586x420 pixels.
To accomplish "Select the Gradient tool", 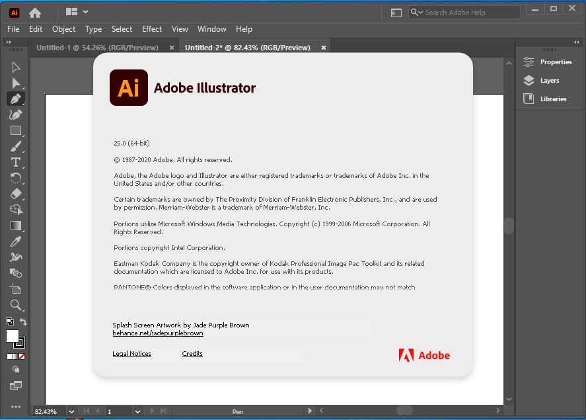I will pyautogui.click(x=16, y=226).
